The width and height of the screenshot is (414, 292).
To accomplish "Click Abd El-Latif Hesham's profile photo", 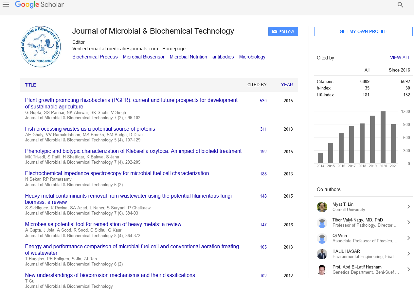I will (322, 269).
